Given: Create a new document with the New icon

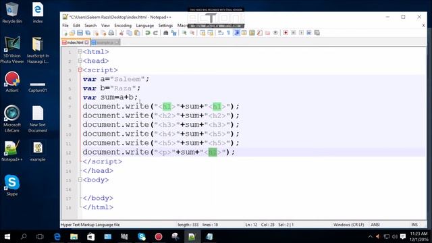Looking at the screenshot, I should (x=65, y=33).
